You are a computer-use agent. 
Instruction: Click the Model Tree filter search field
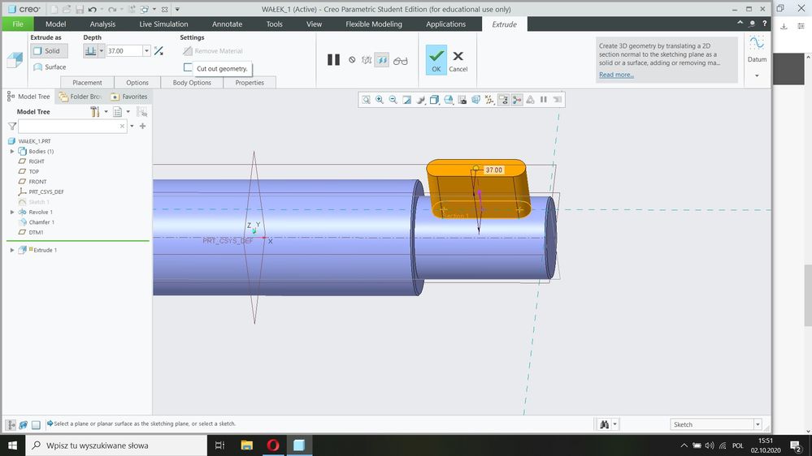click(x=72, y=126)
